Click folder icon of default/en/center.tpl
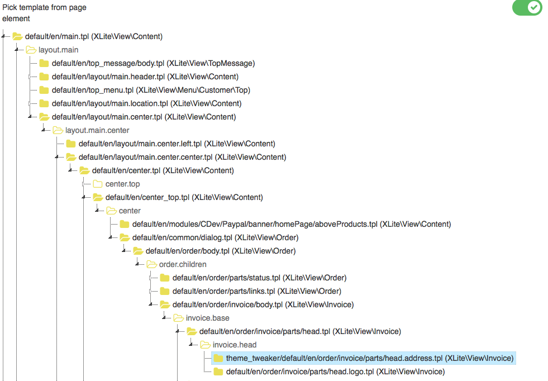The width and height of the screenshot is (548, 381). (x=84, y=170)
